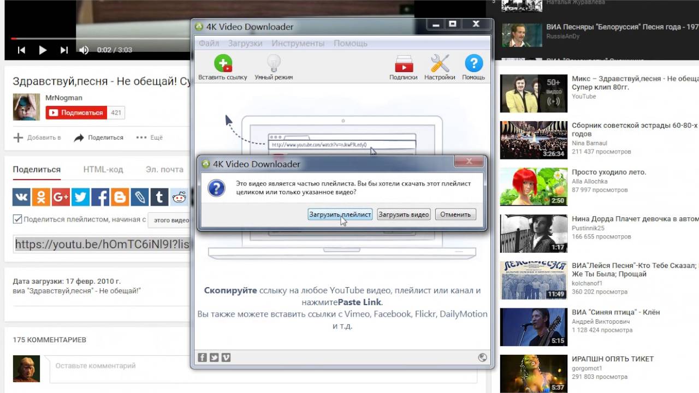Image resolution: width=699 pixels, height=393 pixels.
Task: Share via LiveJournal pencil icon
Action: 139,196
